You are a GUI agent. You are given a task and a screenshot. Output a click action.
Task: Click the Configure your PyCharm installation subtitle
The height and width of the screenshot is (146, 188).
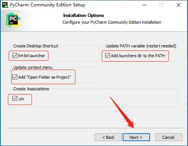click(112, 22)
